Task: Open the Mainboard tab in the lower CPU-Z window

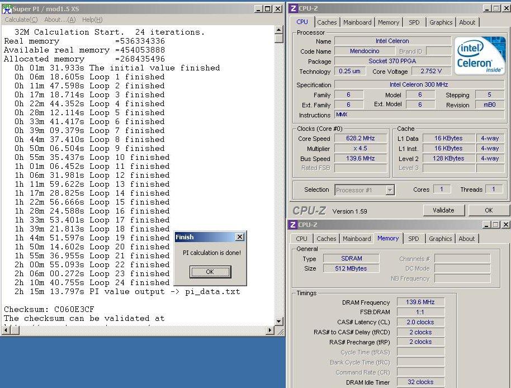Action: pyautogui.click(x=357, y=239)
